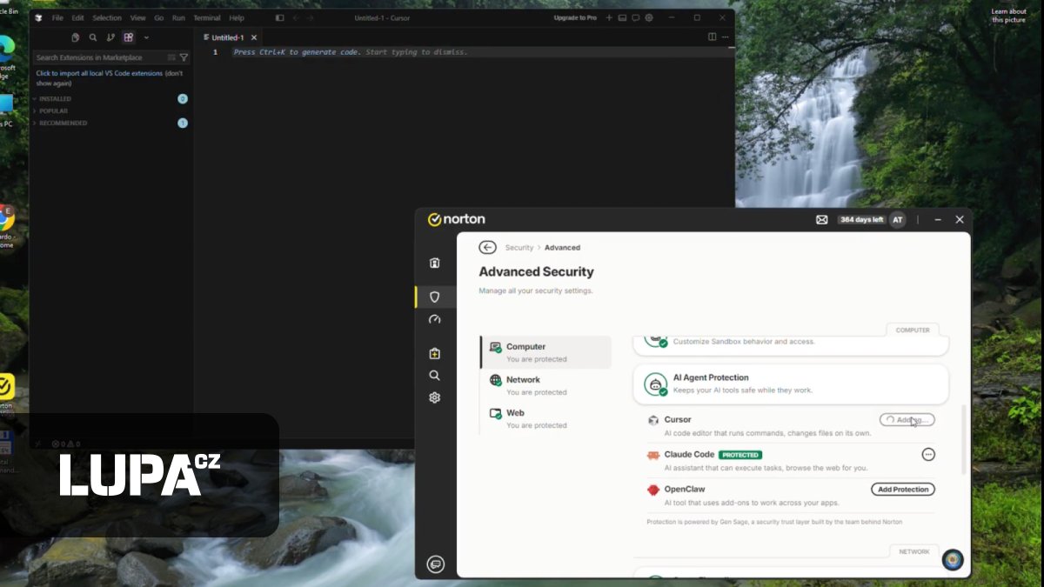The height and width of the screenshot is (587, 1044).
Task: Open the View menu in Cursor
Action: [x=138, y=17]
